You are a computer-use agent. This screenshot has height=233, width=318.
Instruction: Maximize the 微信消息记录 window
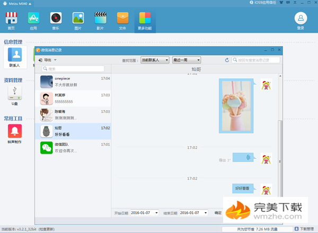272,50
